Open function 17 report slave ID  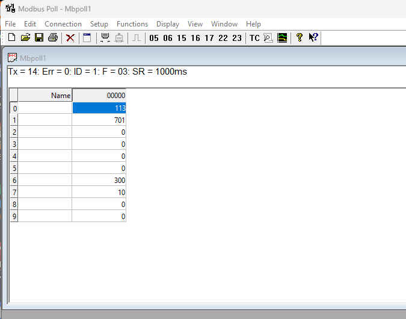coord(209,38)
